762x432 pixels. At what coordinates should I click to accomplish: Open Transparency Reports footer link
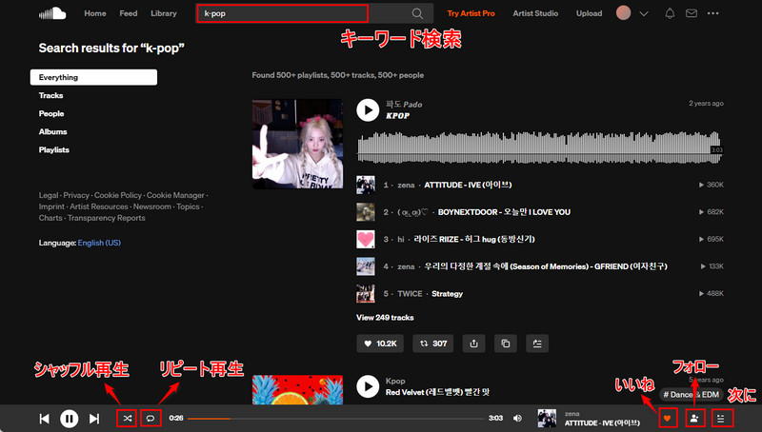107,218
